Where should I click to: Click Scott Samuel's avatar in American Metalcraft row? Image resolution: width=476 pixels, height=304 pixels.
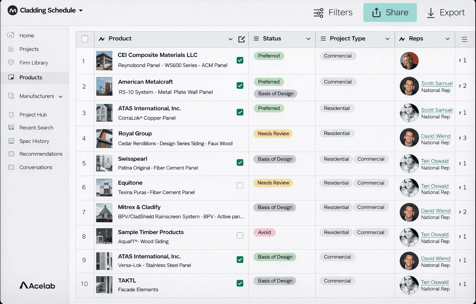(x=409, y=86)
